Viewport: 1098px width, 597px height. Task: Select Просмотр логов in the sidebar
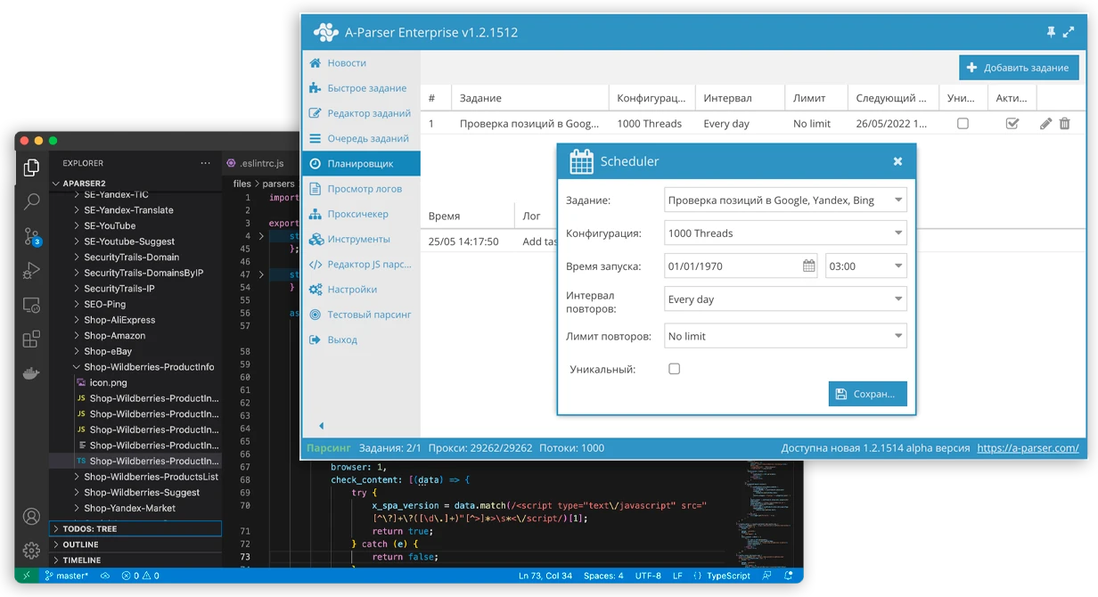click(x=361, y=189)
